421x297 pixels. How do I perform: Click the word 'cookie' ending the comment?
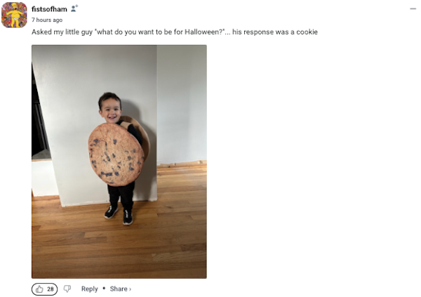click(x=307, y=32)
